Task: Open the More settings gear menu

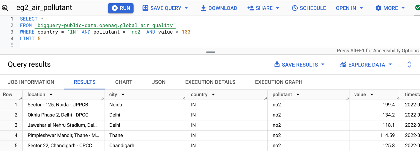Action: click(x=378, y=8)
